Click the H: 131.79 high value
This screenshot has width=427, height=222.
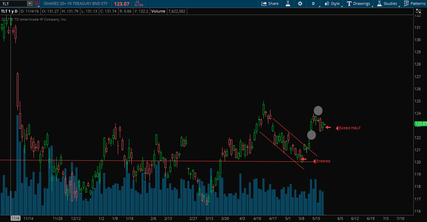point(70,11)
